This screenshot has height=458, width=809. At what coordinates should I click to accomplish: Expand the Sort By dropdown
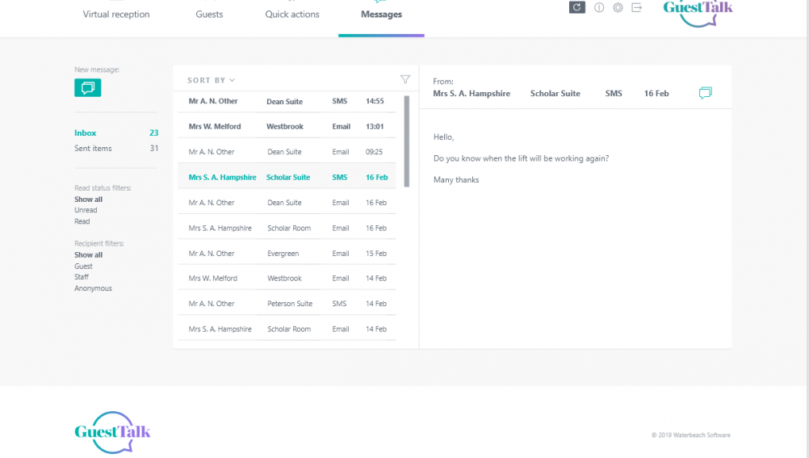pyautogui.click(x=211, y=80)
